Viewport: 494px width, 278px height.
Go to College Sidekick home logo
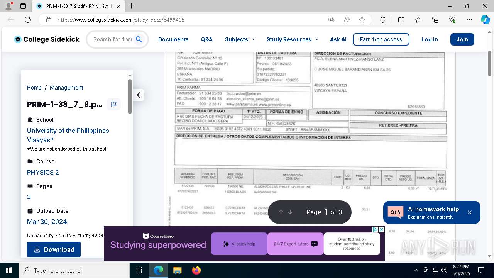[47, 39]
